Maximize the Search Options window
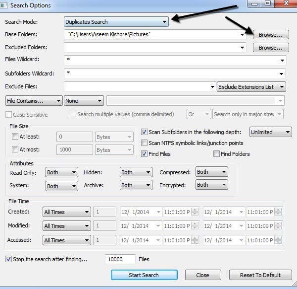Screen dimensions: 297x289 click(268, 3)
